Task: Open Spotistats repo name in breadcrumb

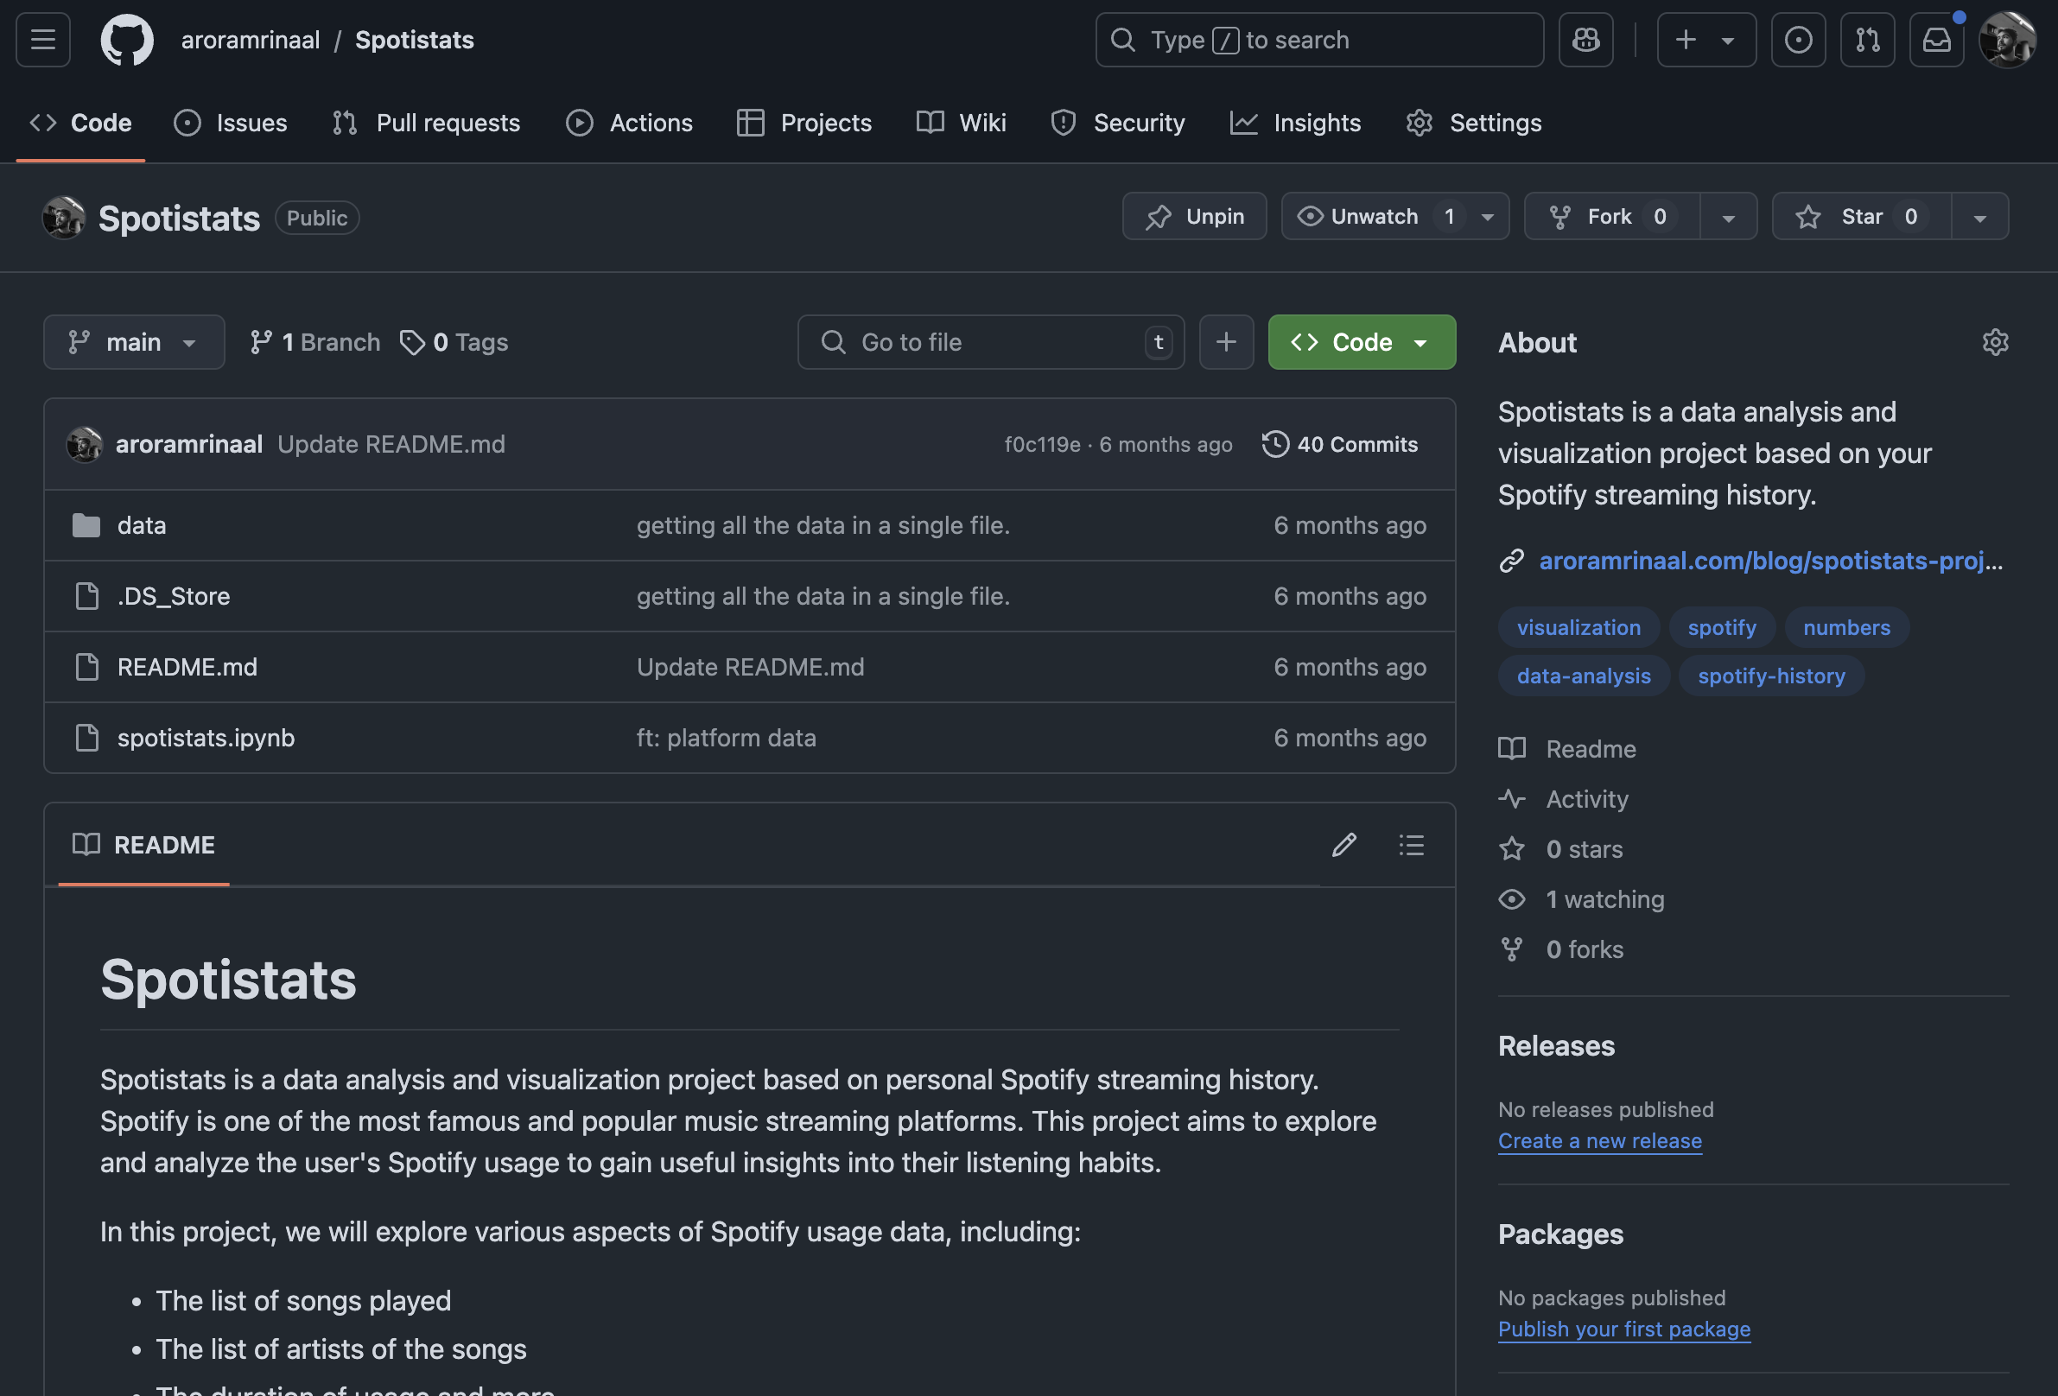Action: click(415, 40)
